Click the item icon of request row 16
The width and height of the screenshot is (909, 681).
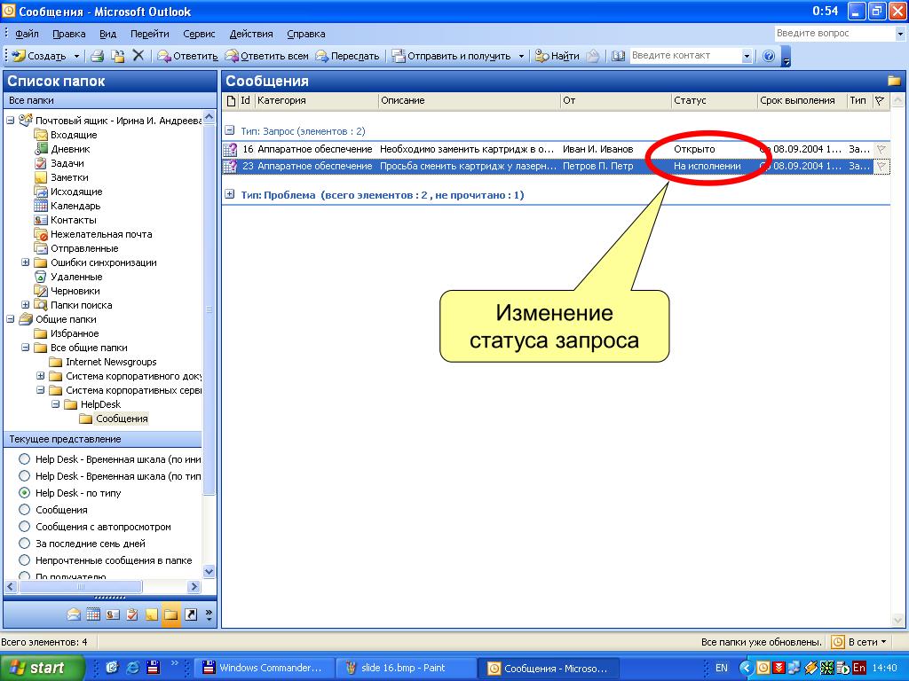[x=230, y=149]
